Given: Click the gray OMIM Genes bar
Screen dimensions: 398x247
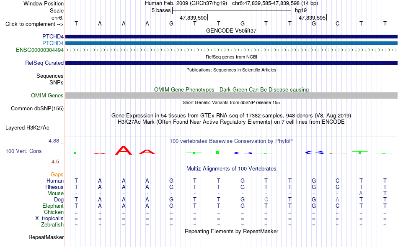Looking at the screenshot, I should pos(231,96).
